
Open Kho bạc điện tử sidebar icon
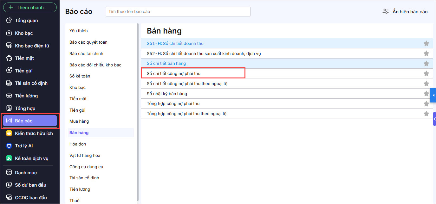(x=9, y=46)
